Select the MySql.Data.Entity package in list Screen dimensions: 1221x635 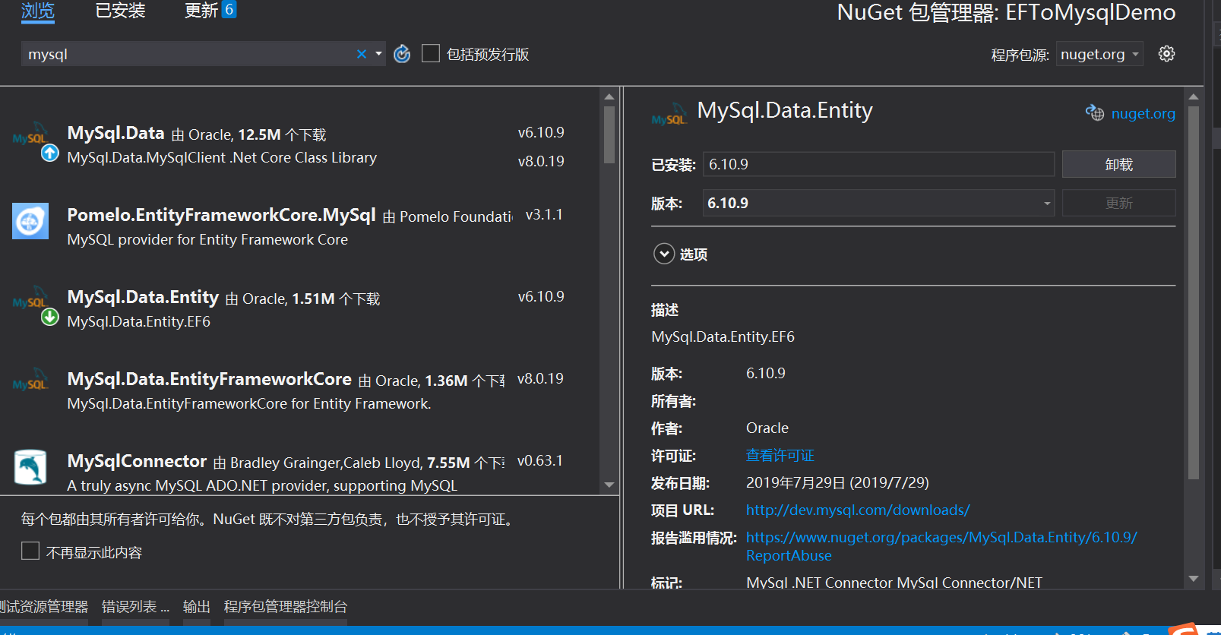coord(300,308)
